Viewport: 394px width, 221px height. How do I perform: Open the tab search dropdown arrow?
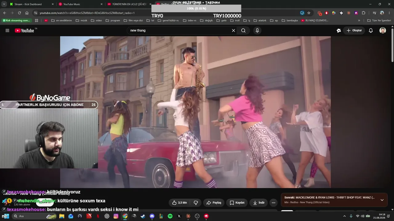[x=4, y=4]
